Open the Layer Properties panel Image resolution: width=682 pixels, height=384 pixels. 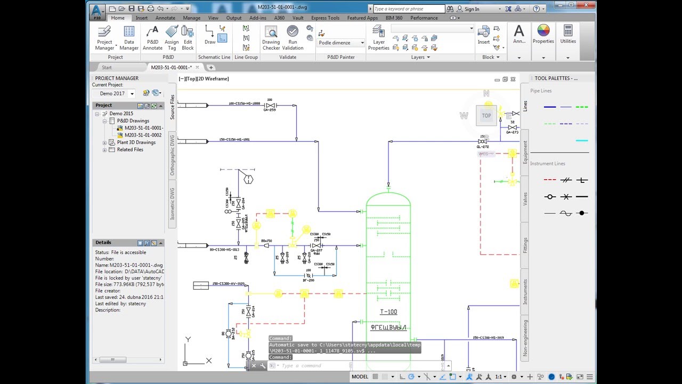click(x=379, y=38)
